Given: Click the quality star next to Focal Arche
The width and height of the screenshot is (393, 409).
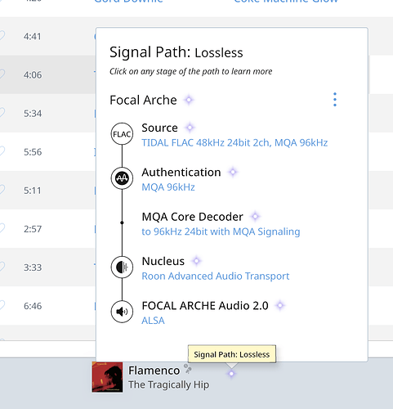Looking at the screenshot, I should 189,100.
